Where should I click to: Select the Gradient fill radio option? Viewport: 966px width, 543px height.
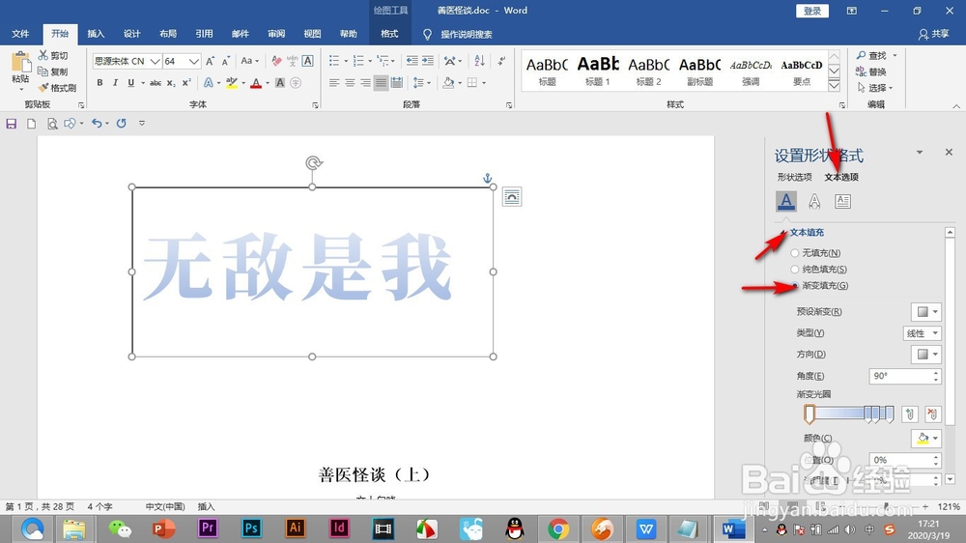[x=795, y=285]
